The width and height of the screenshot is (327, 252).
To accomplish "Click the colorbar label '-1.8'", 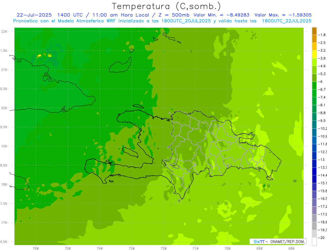I will click(x=322, y=35).
